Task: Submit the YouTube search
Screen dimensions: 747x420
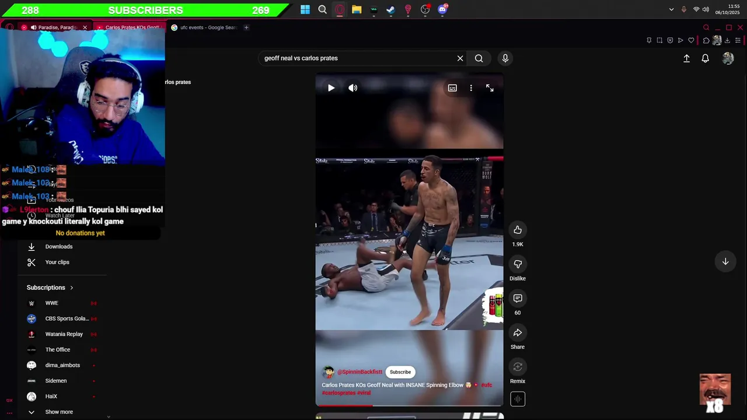Action: [479, 58]
